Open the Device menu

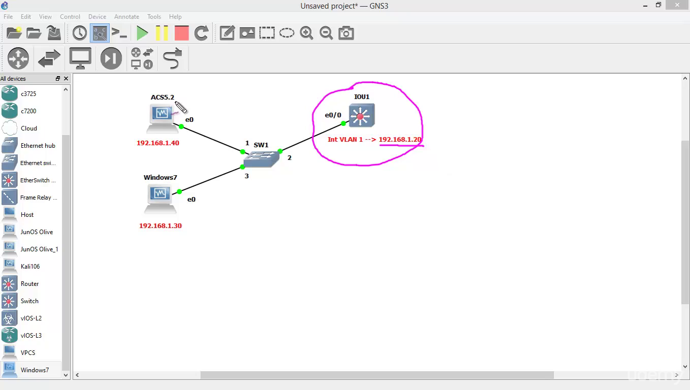coord(97,17)
